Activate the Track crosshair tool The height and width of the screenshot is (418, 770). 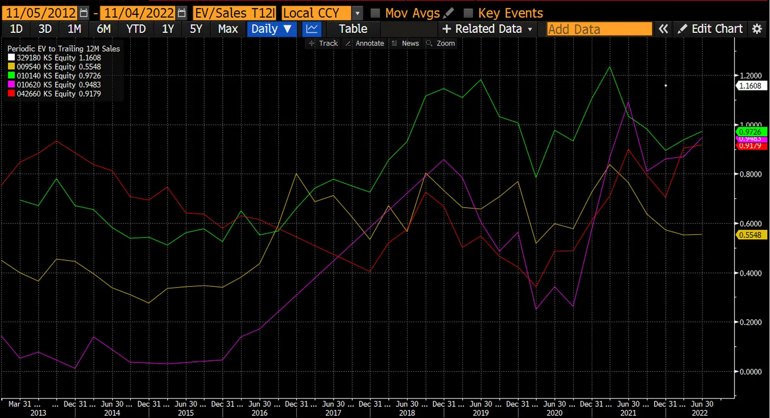323,43
